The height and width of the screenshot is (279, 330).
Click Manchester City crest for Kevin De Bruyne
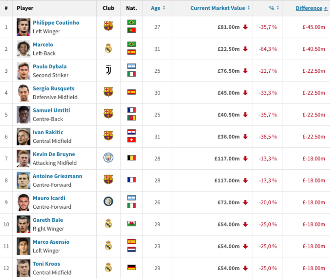[108, 158]
